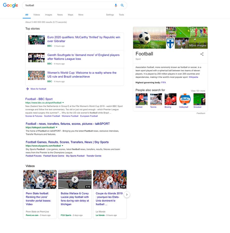Open Sky Sports Football Games result

coord(67,142)
